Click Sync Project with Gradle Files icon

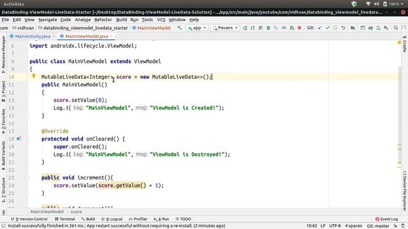click(370, 28)
